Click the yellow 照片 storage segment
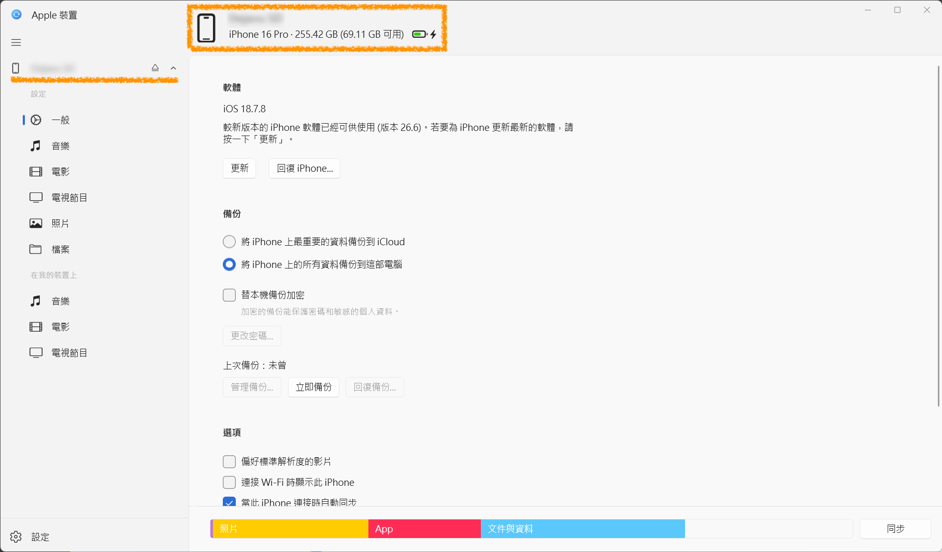This screenshot has height=552, width=942. 291,529
